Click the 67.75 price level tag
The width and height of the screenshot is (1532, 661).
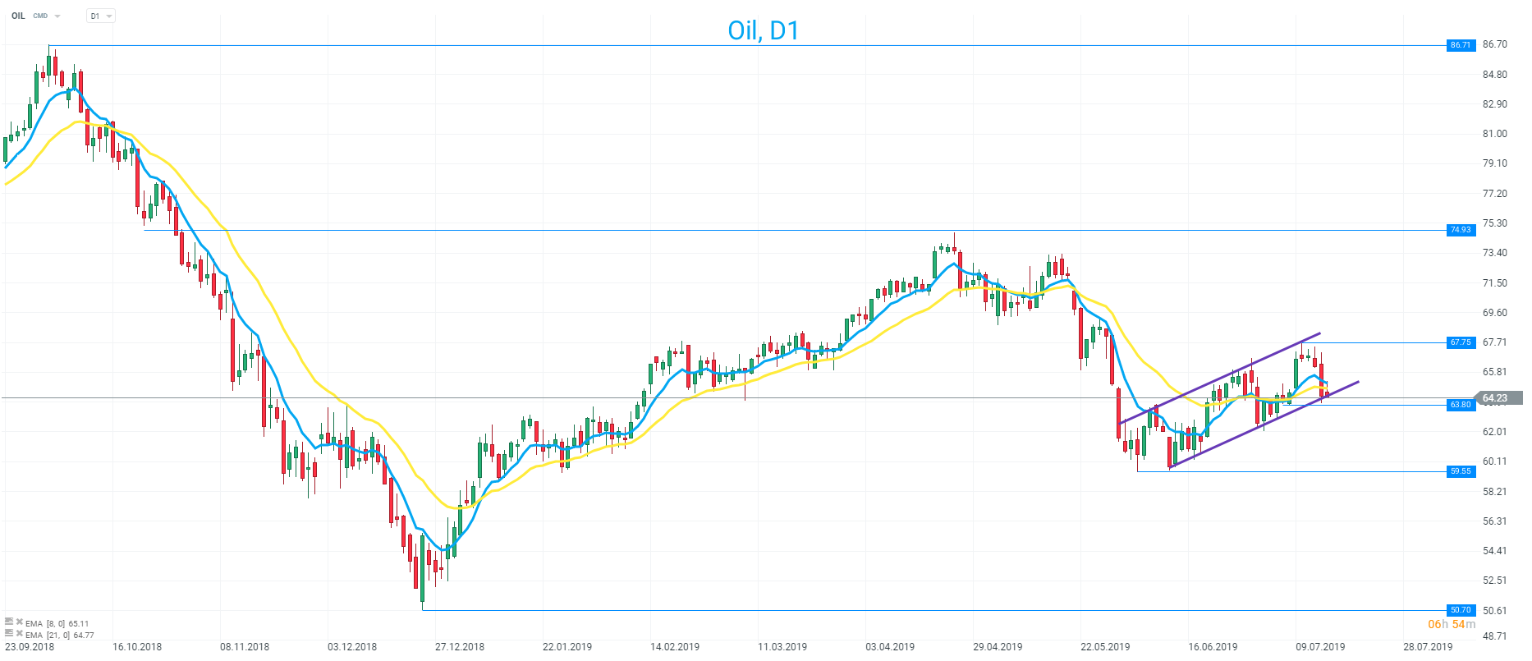click(x=1460, y=342)
